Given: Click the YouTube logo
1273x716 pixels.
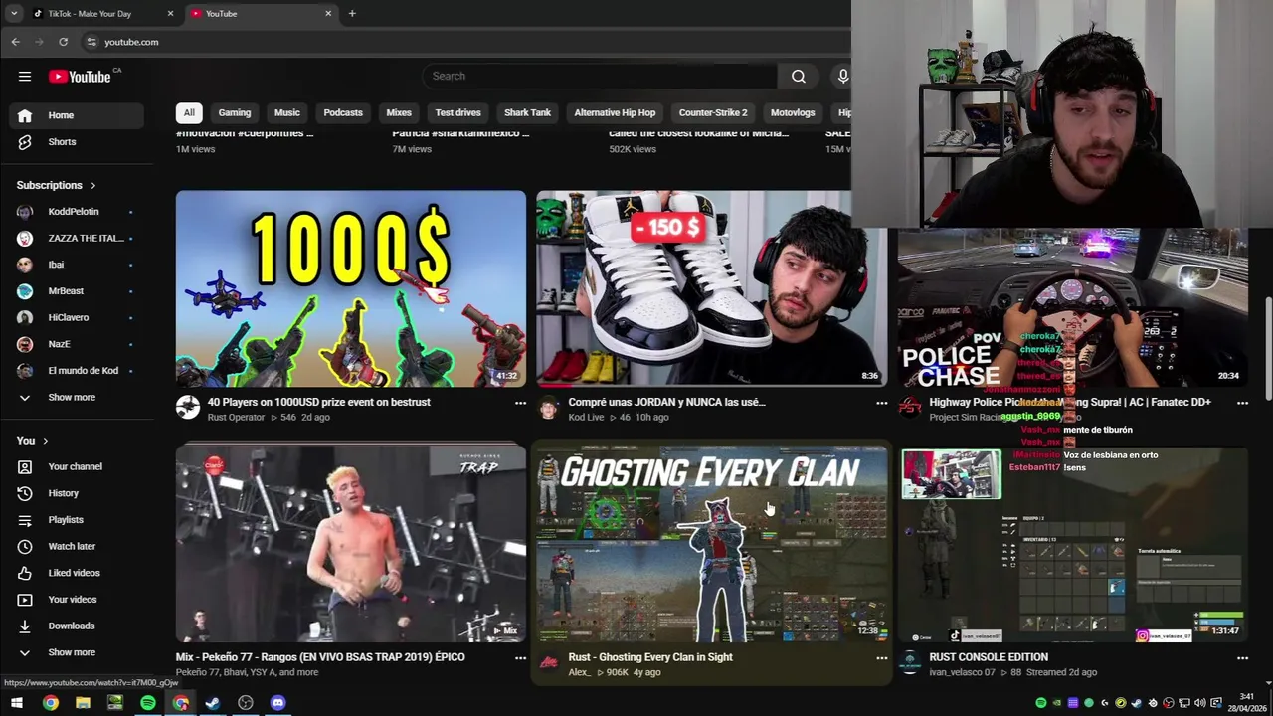Looking at the screenshot, I should click(x=80, y=77).
